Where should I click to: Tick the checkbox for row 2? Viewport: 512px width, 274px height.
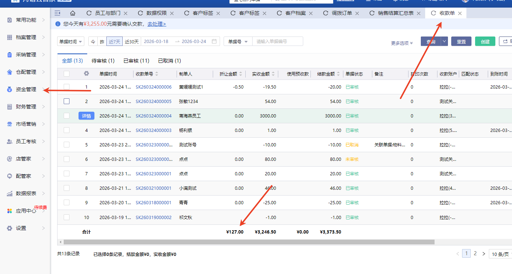coord(67,102)
